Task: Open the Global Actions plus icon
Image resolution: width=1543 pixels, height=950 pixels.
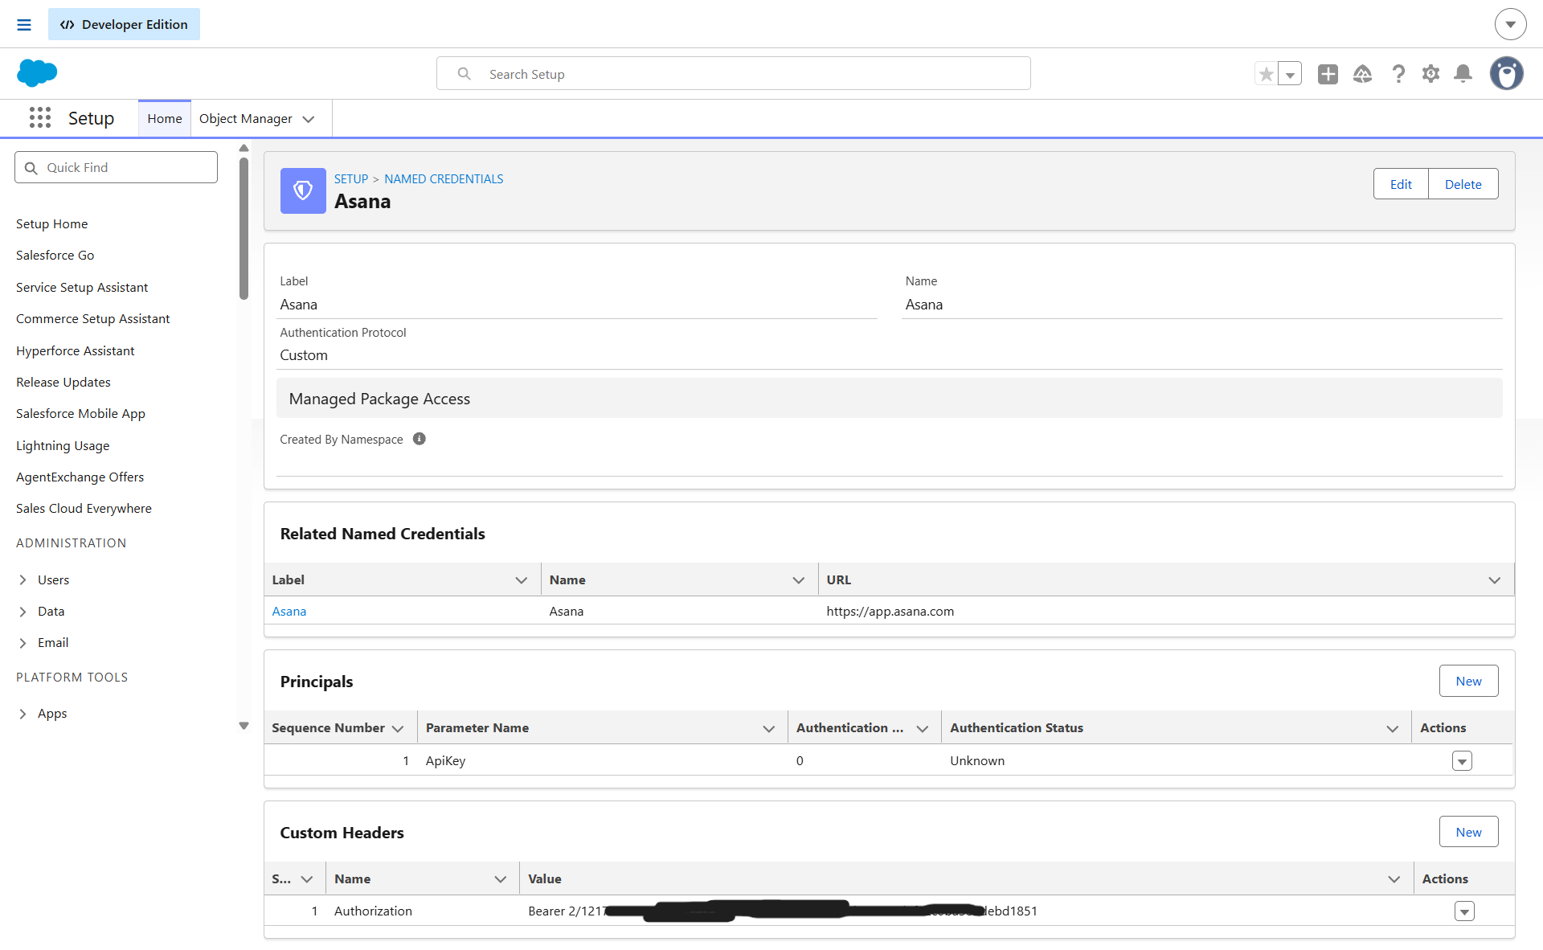Action: (x=1328, y=74)
